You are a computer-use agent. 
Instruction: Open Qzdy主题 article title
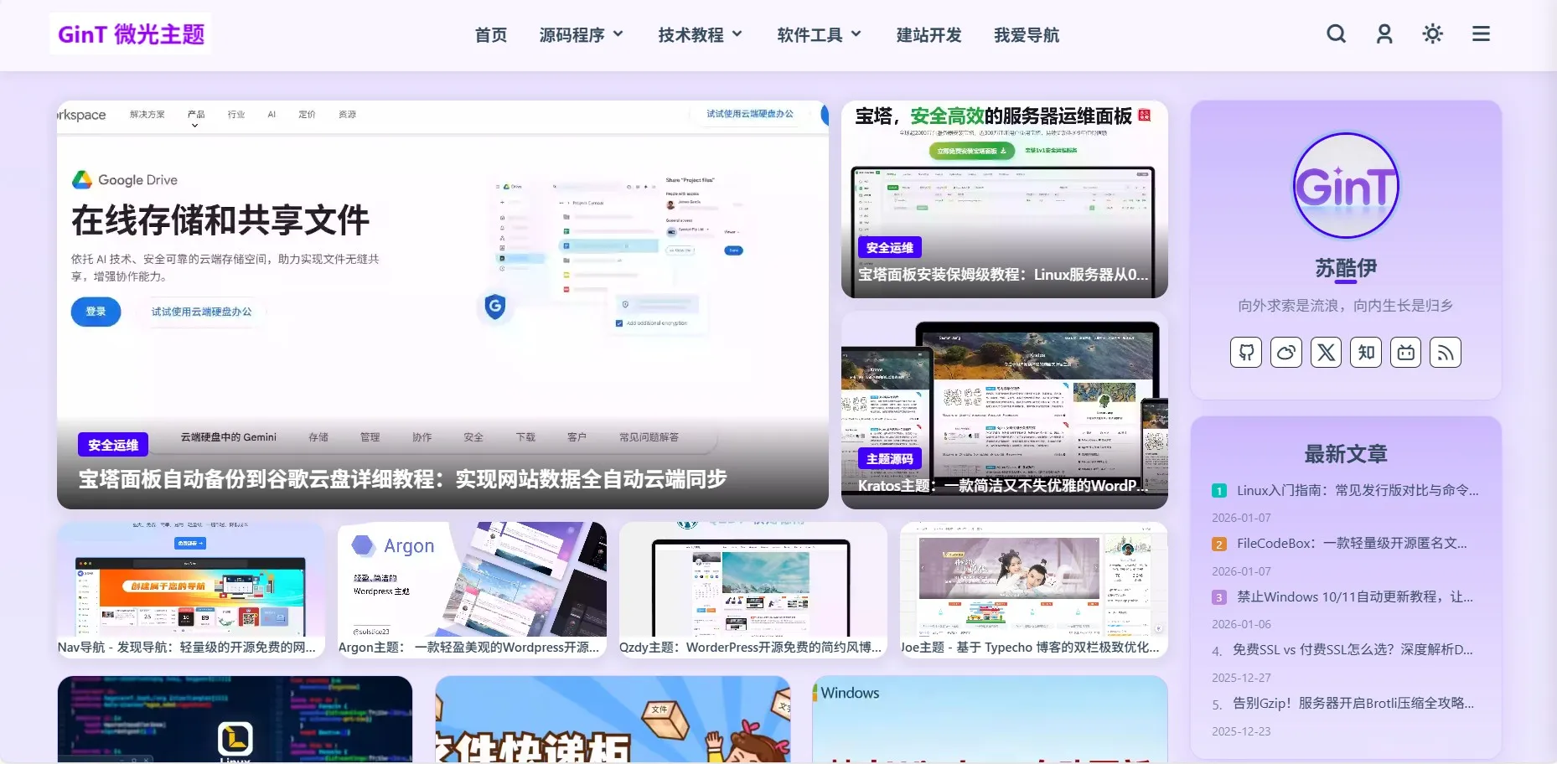(751, 648)
